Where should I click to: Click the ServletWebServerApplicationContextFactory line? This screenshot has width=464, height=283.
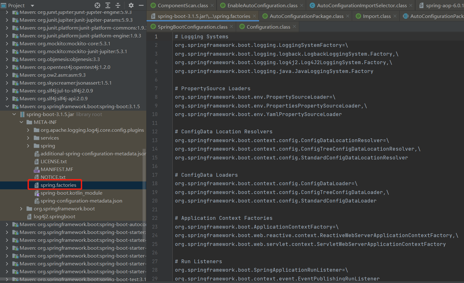coord(310,244)
